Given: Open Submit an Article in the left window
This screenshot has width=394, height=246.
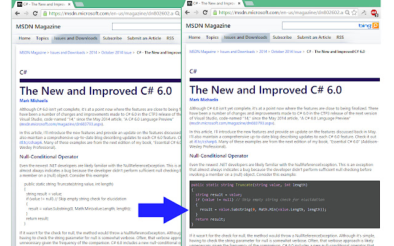Looking at the screenshot, I should 144,38.
